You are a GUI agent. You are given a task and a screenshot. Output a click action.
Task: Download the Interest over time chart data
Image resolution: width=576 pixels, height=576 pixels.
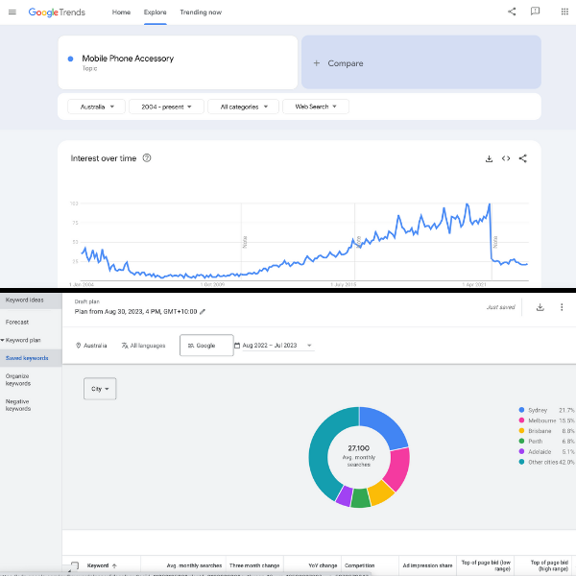[489, 158]
